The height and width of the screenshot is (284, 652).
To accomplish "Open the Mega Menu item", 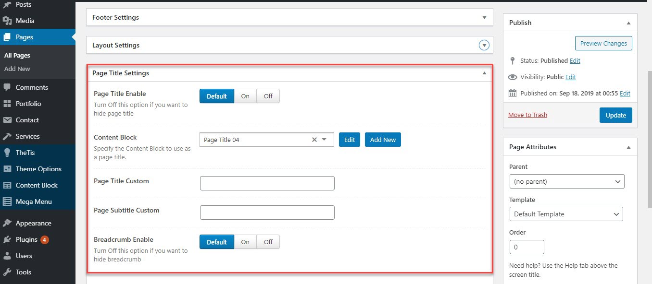I will click(x=38, y=201).
